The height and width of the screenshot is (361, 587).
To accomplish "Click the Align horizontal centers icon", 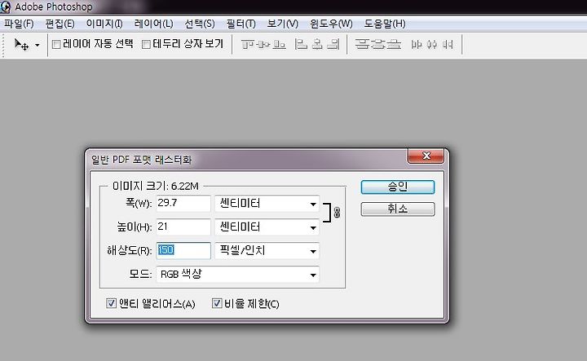I will [x=317, y=45].
